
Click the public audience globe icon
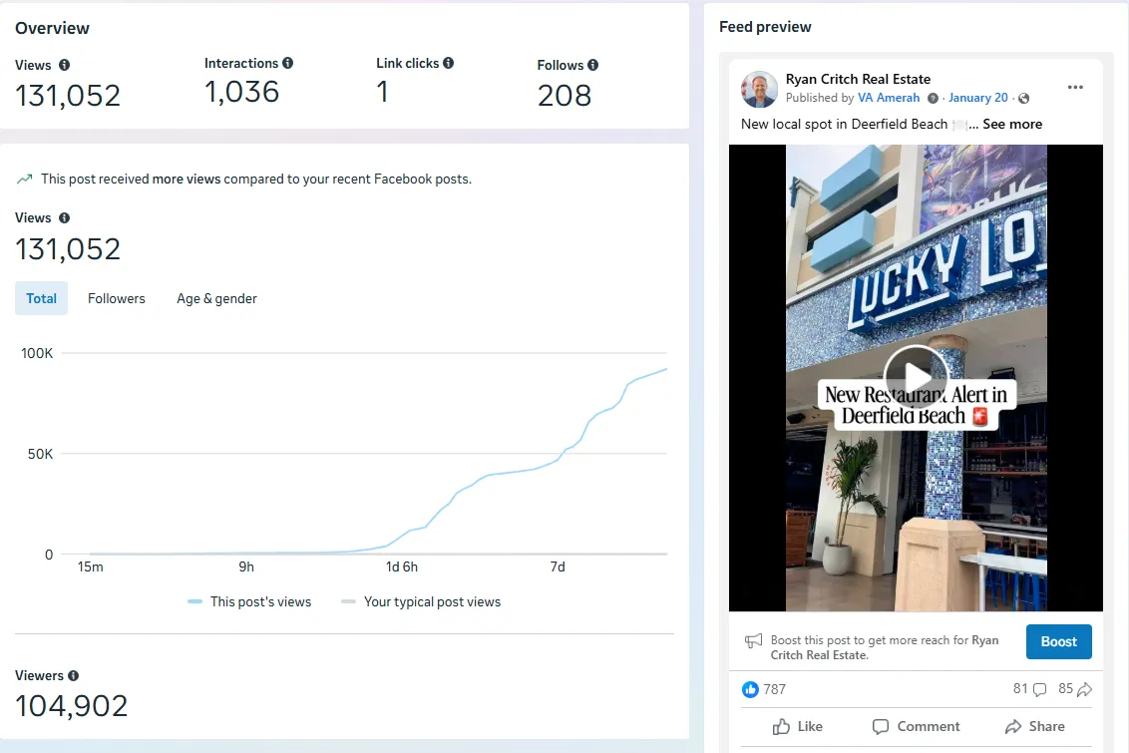[x=1024, y=99]
